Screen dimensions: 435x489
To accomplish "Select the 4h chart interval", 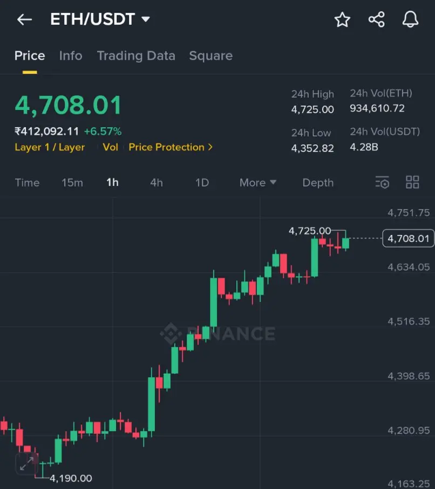I will (x=157, y=182).
